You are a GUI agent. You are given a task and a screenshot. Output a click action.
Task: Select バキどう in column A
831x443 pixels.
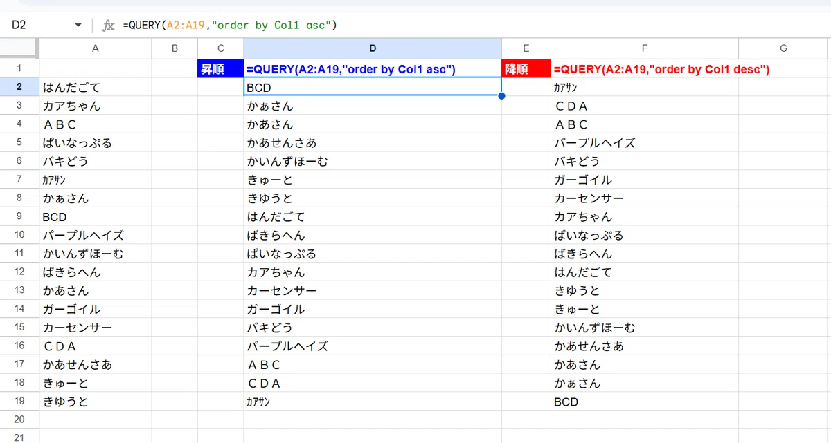[96, 161]
